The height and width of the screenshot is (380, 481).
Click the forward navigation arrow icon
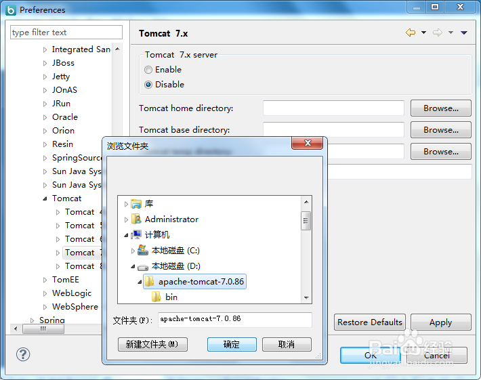click(438, 33)
